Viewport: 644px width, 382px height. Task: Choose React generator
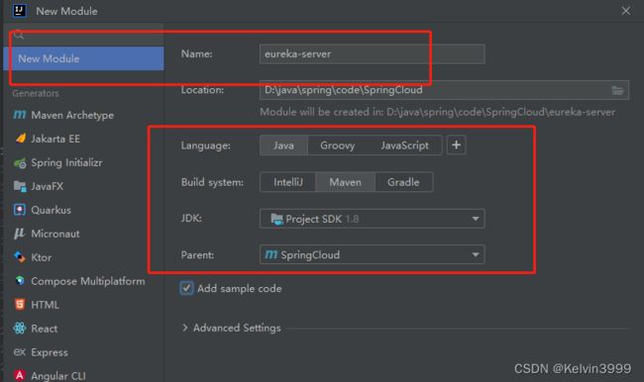[x=44, y=329]
